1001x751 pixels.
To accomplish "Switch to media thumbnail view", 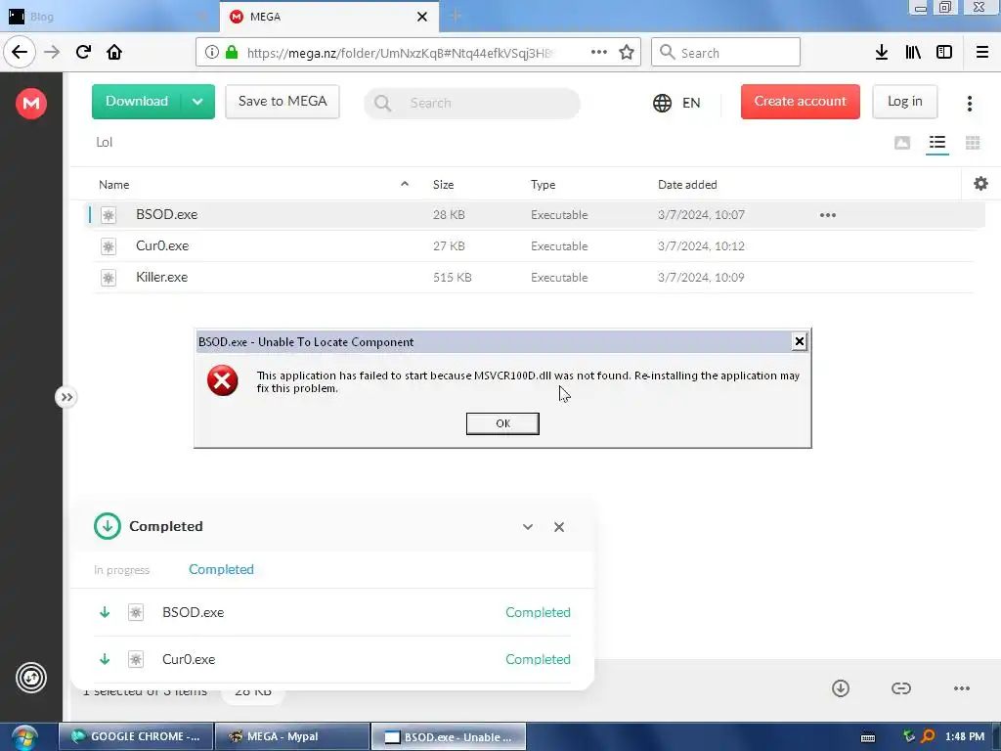I will tap(902, 143).
